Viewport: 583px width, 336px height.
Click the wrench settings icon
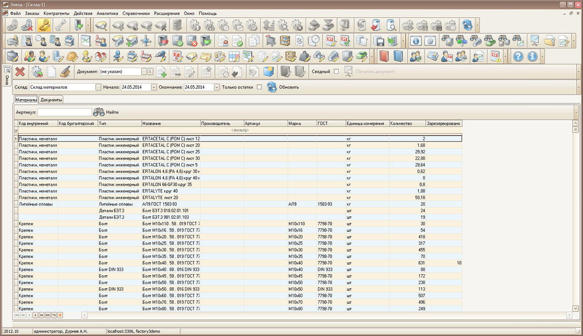click(60, 25)
